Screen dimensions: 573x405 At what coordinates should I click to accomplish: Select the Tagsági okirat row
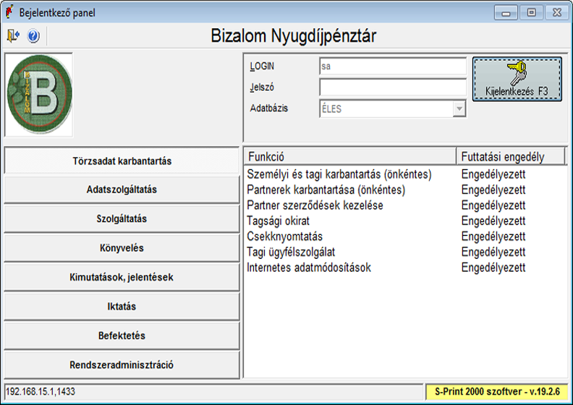(405, 221)
